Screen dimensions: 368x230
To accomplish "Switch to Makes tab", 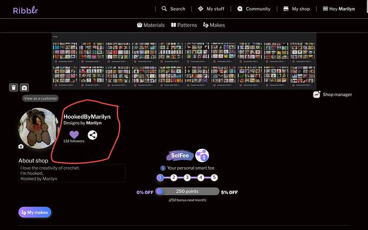I will click(214, 25).
